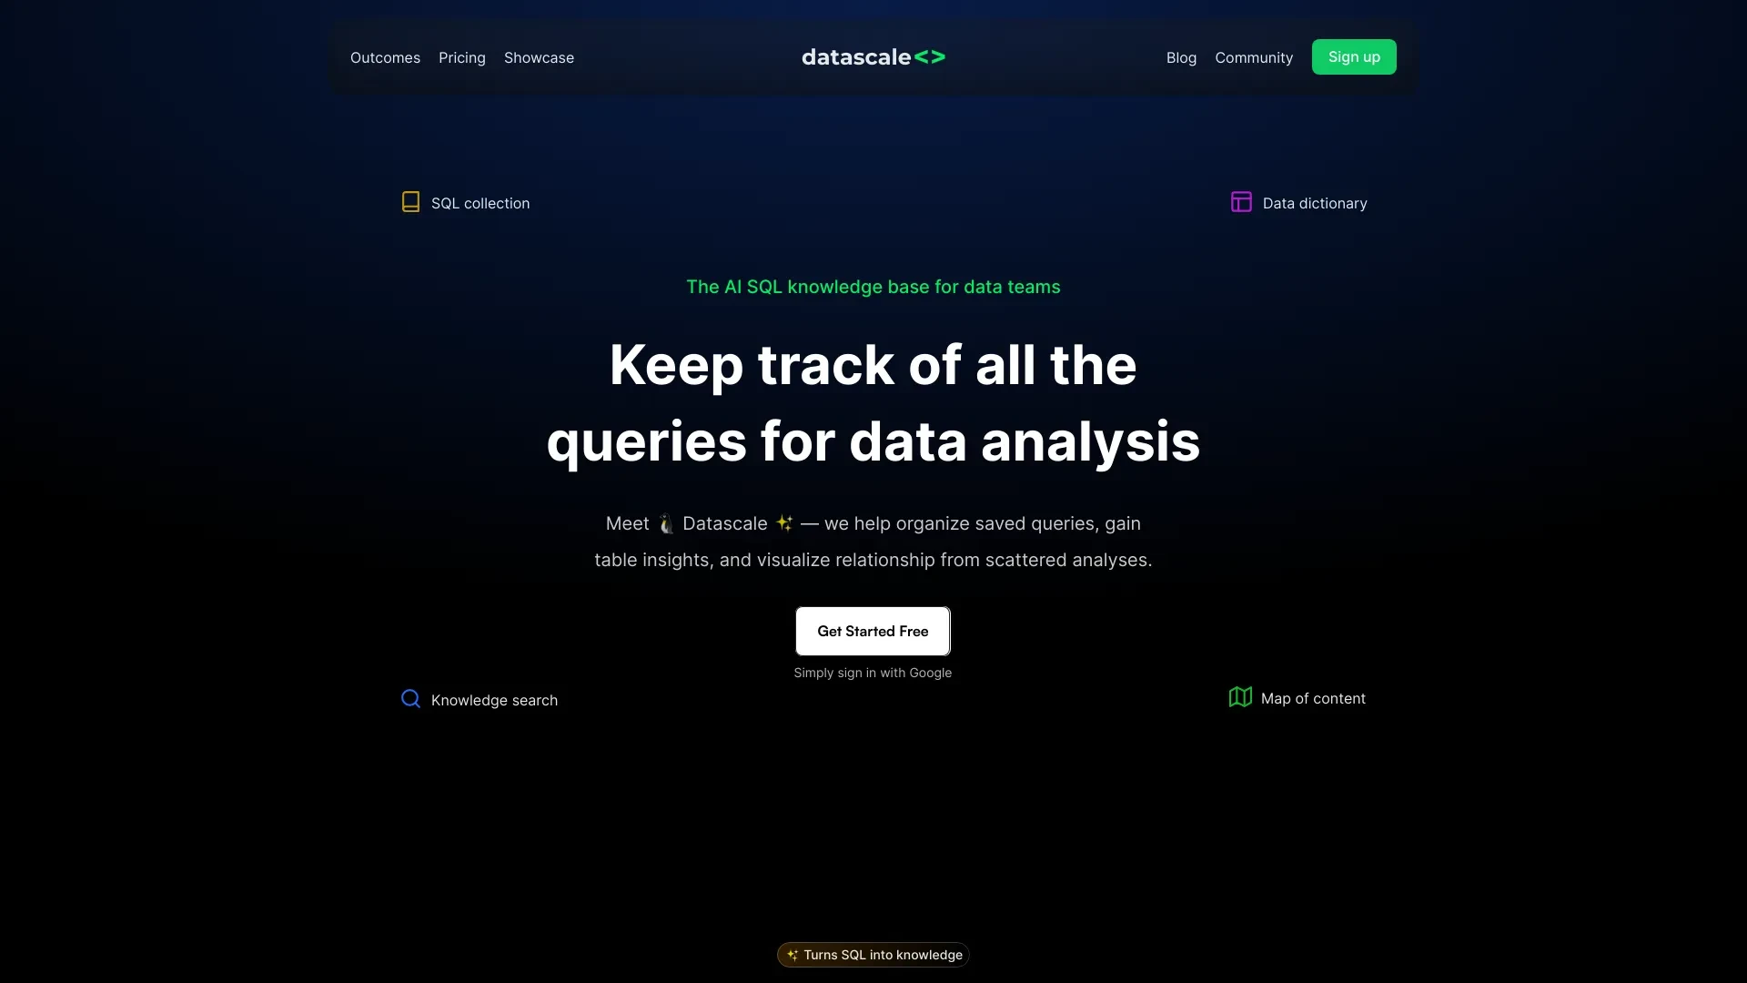Click the Datascale header logo
Screen dimensions: 1747x983
click(873, 56)
